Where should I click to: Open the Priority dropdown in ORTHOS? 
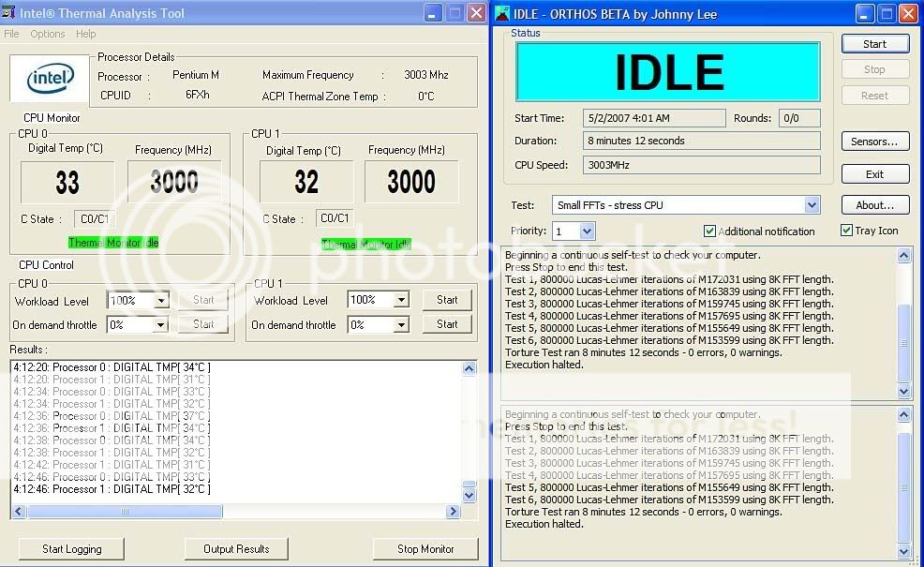pos(589,231)
